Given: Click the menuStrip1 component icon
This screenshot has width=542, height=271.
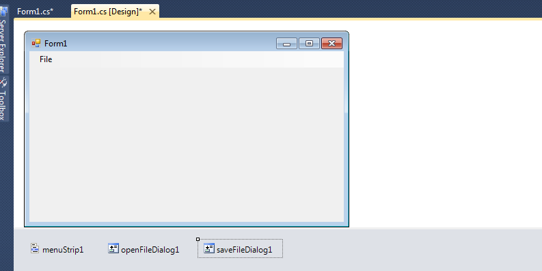Looking at the screenshot, I should [35, 248].
